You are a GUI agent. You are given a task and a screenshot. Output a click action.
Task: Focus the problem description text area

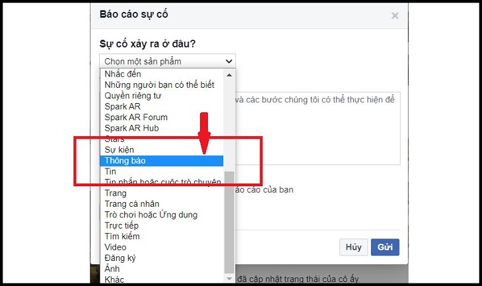pos(318,128)
